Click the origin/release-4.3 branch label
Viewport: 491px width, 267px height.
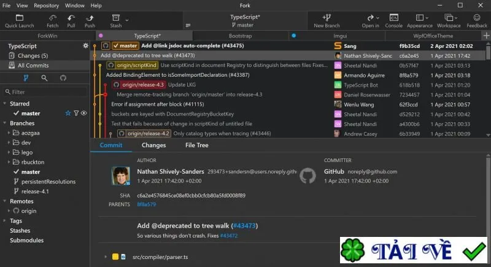[139, 85]
